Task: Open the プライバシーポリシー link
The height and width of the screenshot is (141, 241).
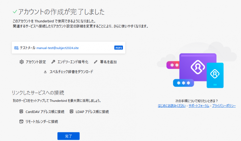Action: (224, 106)
